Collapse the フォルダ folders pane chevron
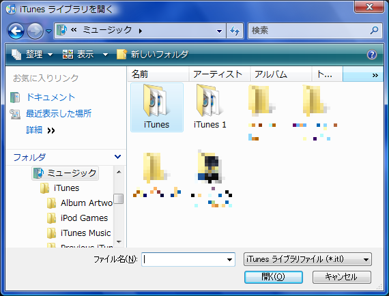The width and height of the screenshot is (389, 296). [117, 157]
